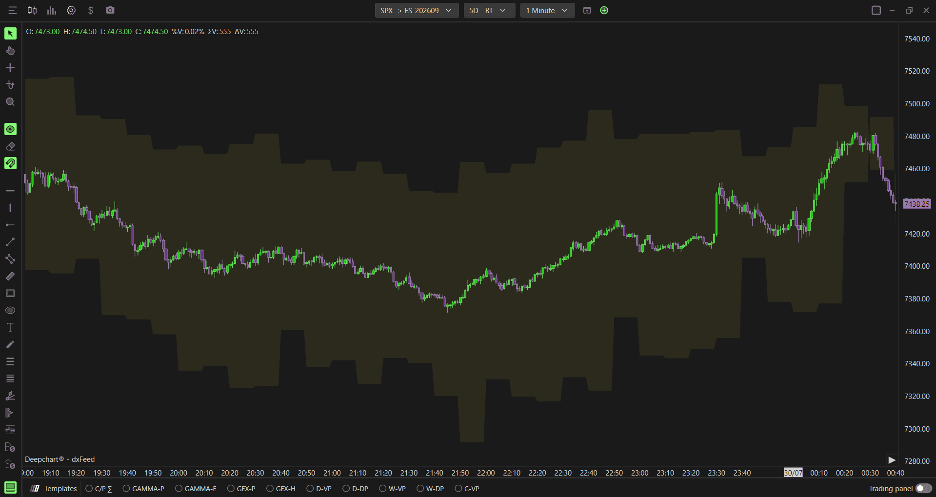936x497 pixels.
Task: Select the vertical line drawing tool
Action: [10, 208]
